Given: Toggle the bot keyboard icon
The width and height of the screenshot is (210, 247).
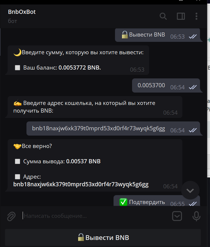Looking at the screenshot, I should [177, 216].
